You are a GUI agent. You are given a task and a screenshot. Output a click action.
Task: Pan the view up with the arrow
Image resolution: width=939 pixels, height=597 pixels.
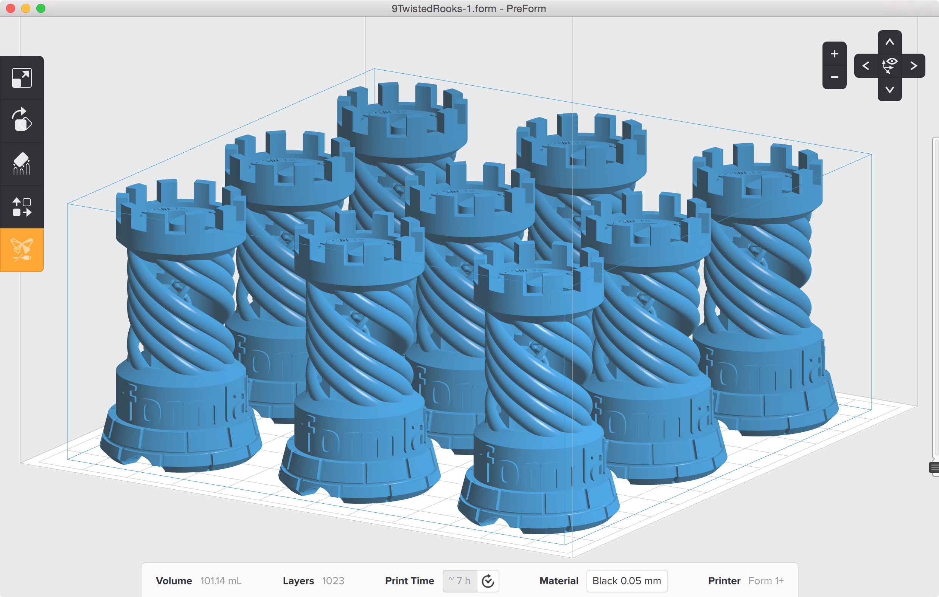coord(890,42)
